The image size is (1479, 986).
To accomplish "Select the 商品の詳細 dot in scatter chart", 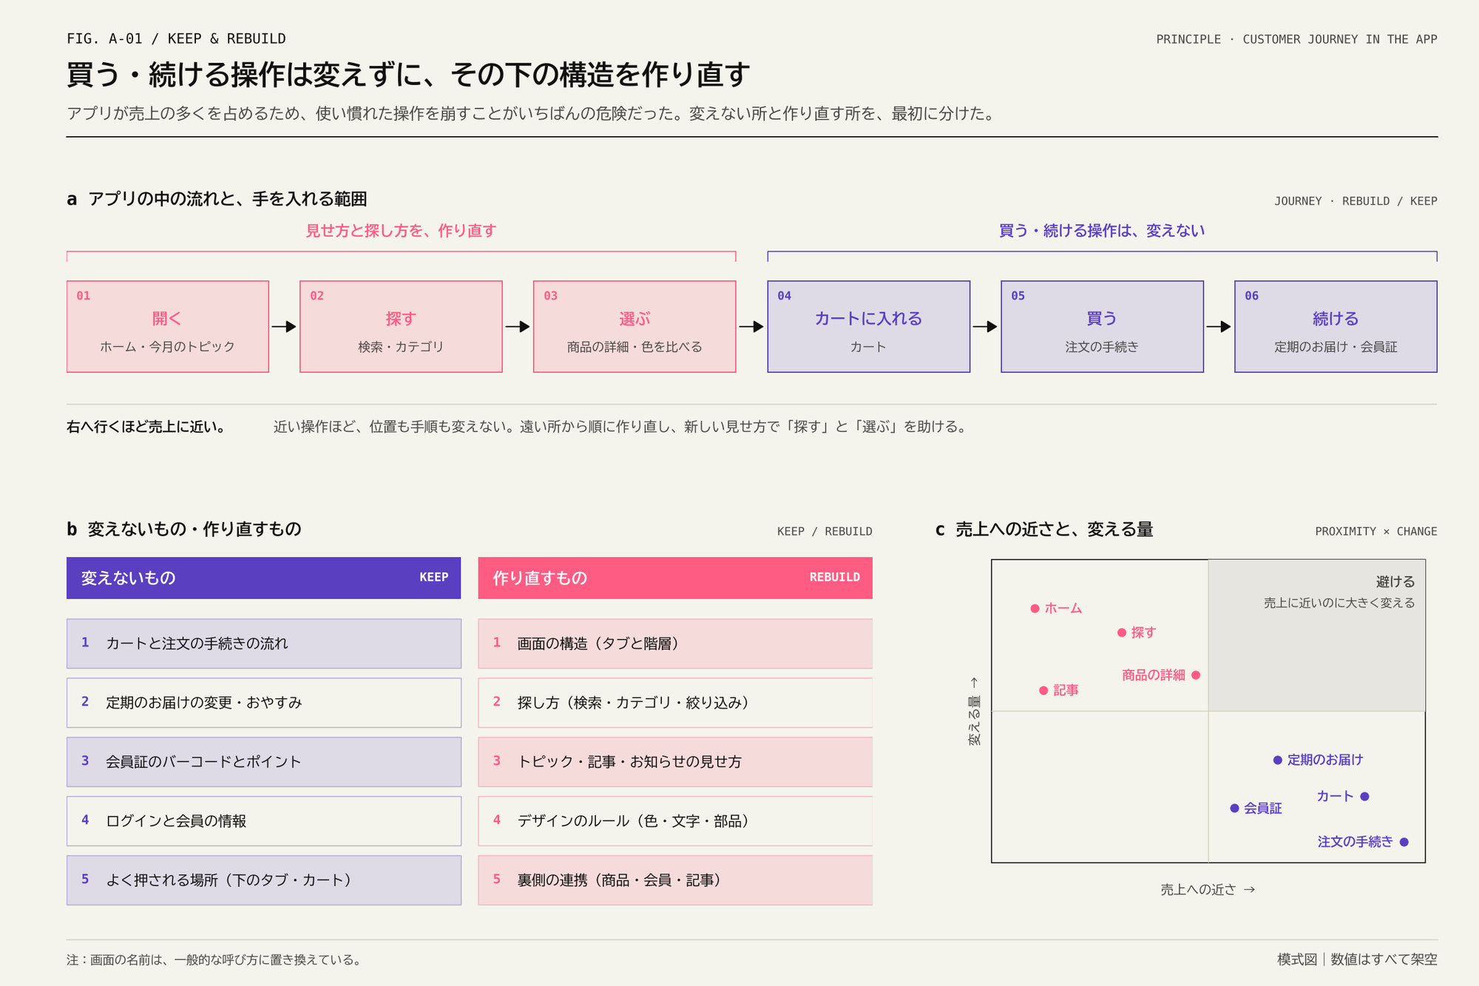I will click(x=1196, y=675).
